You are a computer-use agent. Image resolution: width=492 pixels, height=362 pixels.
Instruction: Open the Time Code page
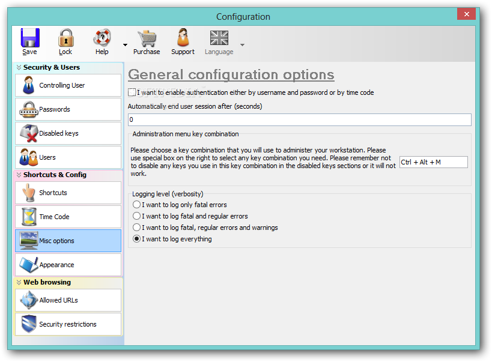tap(68, 217)
